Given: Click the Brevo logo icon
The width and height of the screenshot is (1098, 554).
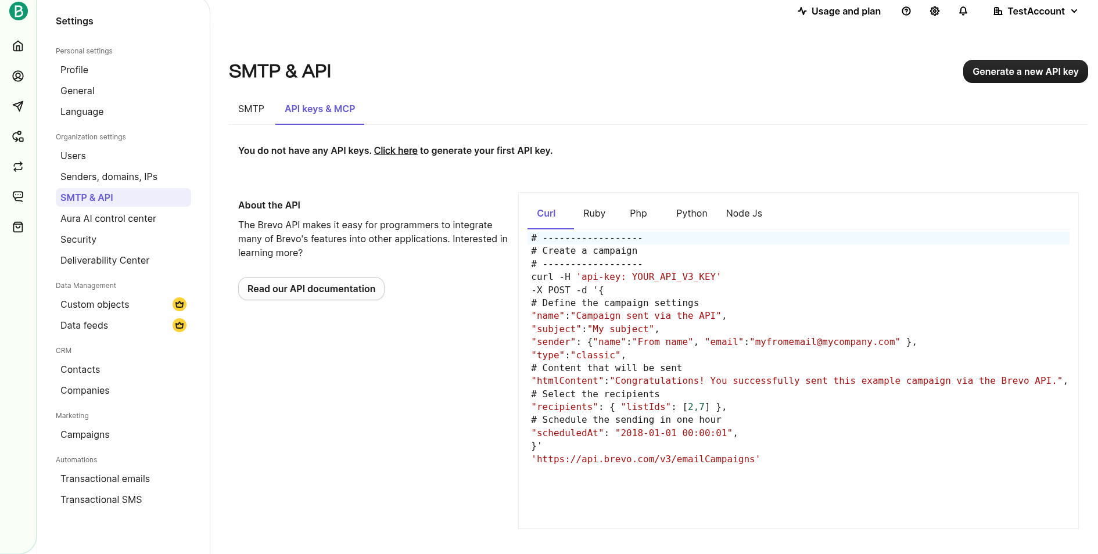Looking at the screenshot, I should tap(19, 11).
